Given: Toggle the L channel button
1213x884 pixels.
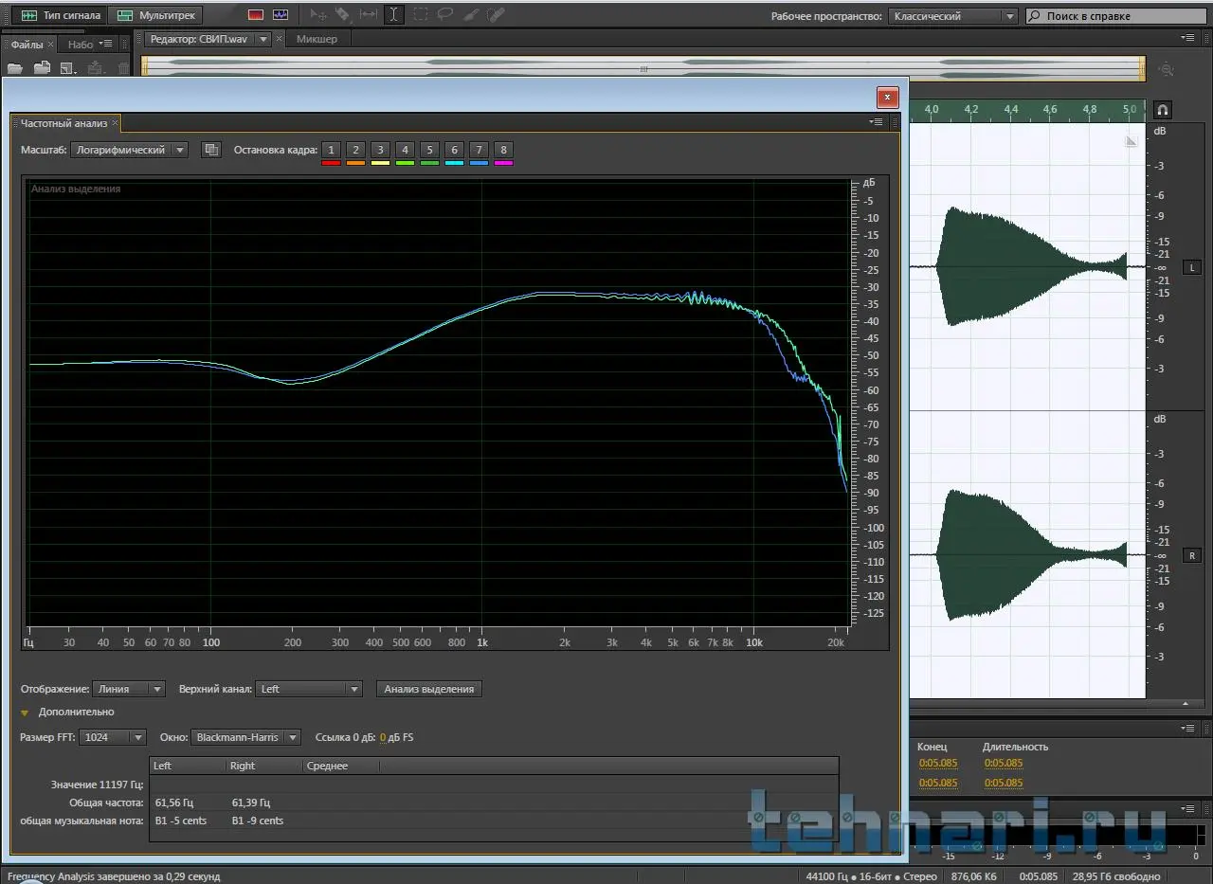Looking at the screenshot, I should pyautogui.click(x=1192, y=268).
